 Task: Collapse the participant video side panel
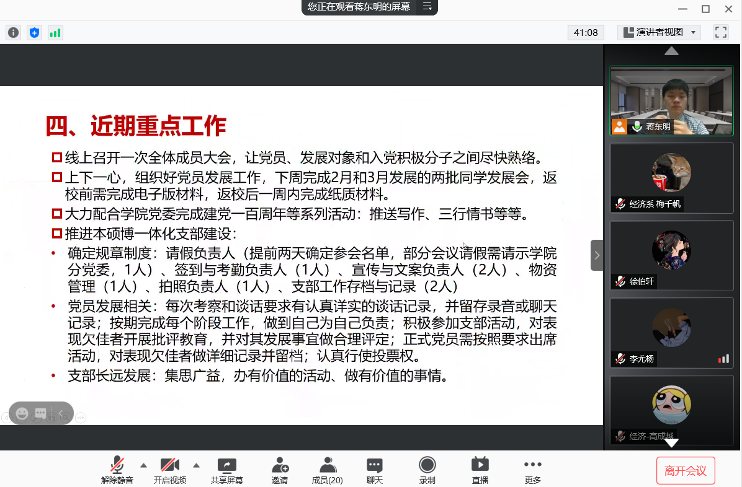tap(597, 255)
